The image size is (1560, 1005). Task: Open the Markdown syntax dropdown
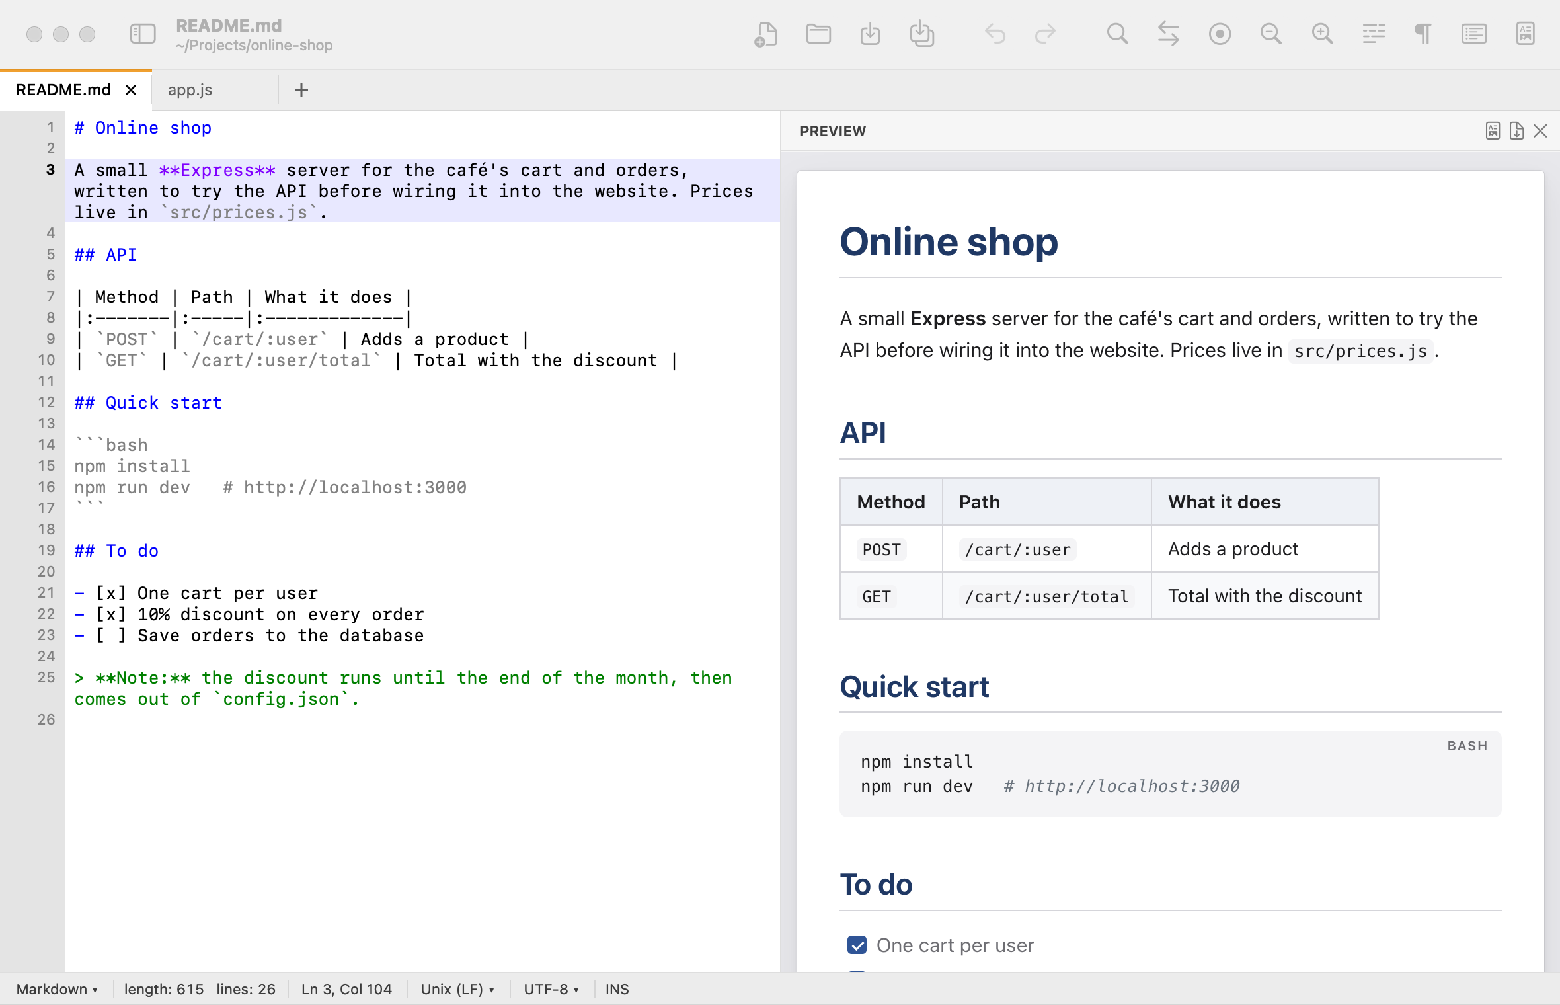click(x=57, y=989)
